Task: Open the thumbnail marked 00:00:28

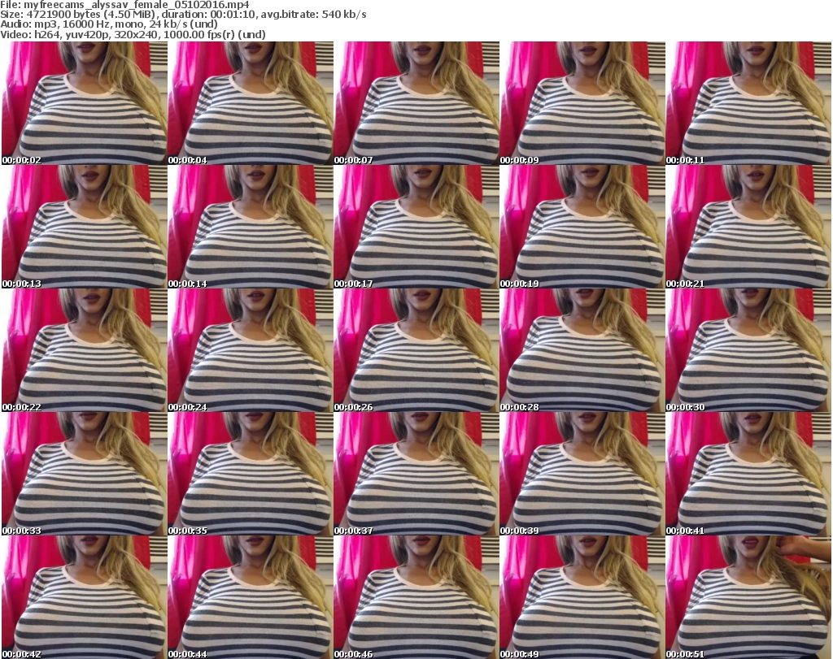Action: (x=582, y=350)
